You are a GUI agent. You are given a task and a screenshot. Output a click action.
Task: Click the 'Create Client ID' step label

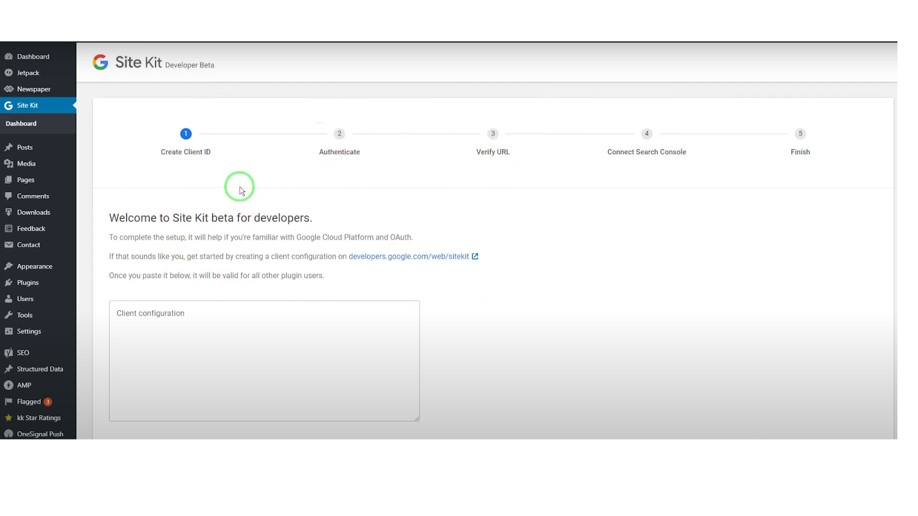click(x=186, y=152)
